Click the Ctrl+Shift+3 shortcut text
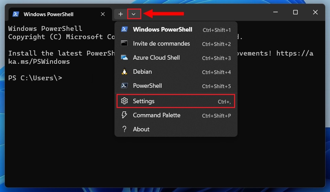 coord(216,58)
